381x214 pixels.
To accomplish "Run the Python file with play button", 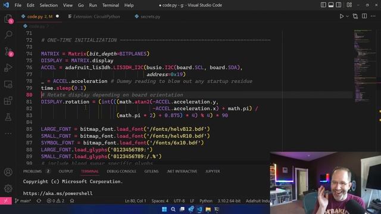I will click(x=341, y=16).
